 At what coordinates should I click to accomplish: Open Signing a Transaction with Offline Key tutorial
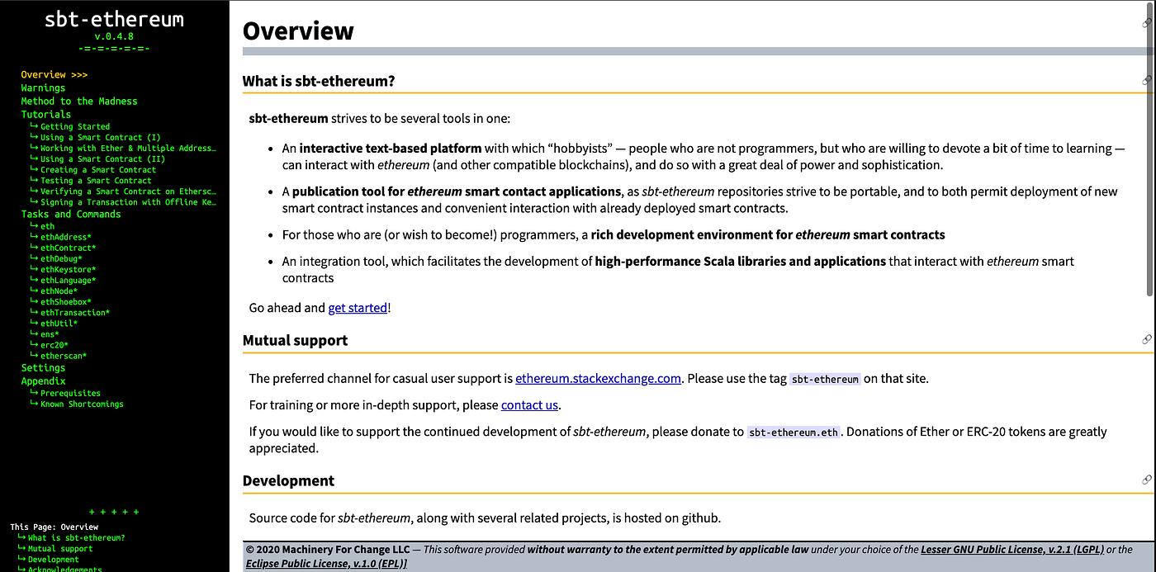point(128,201)
